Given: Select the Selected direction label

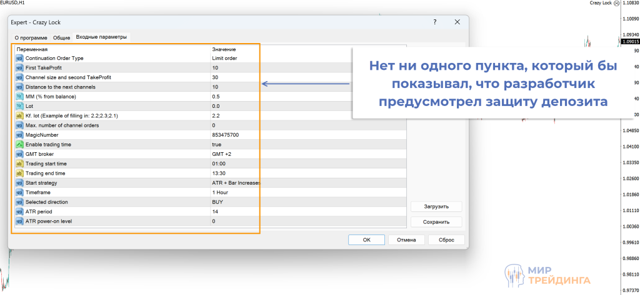Looking at the screenshot, I should tap(46, 201).
